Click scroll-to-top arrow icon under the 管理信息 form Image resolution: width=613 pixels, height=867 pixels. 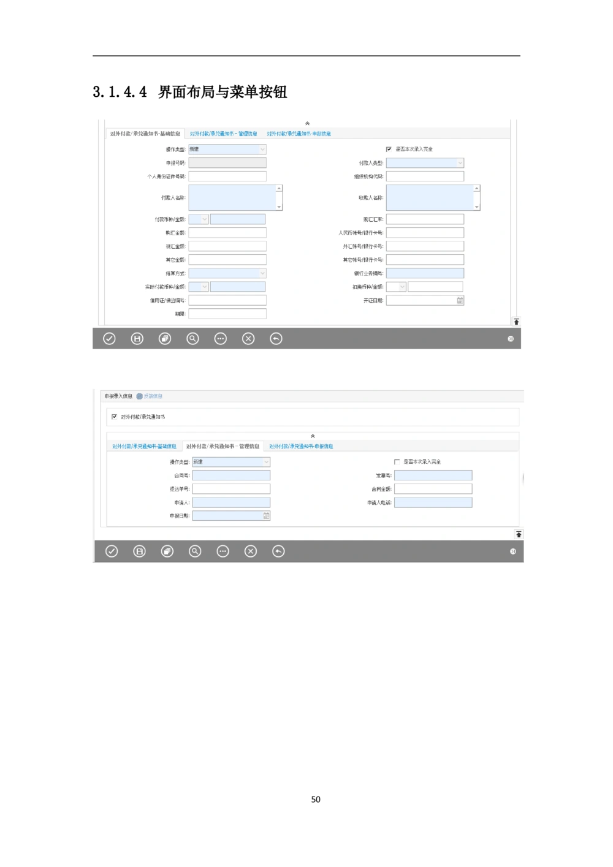click(519, 534)
